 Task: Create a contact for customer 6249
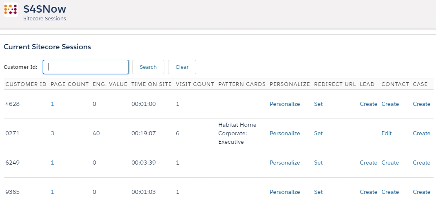coord(390,163)
